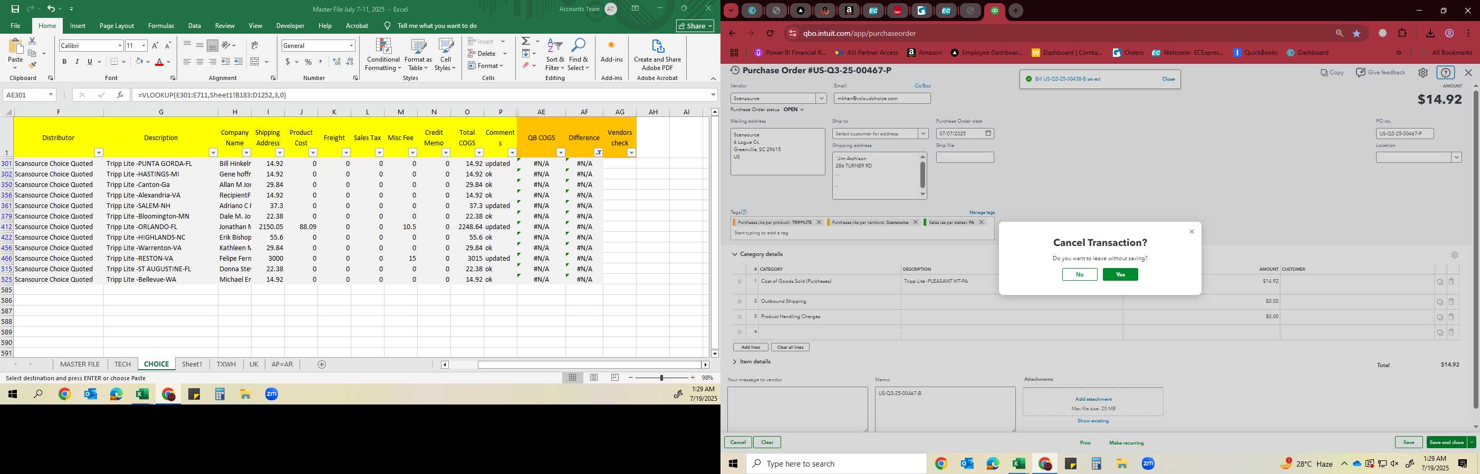The height and width of the screenshot is (474, 1480).
Task: Click the Paste icon in Clipboard group
Action: tap(15, 47)
